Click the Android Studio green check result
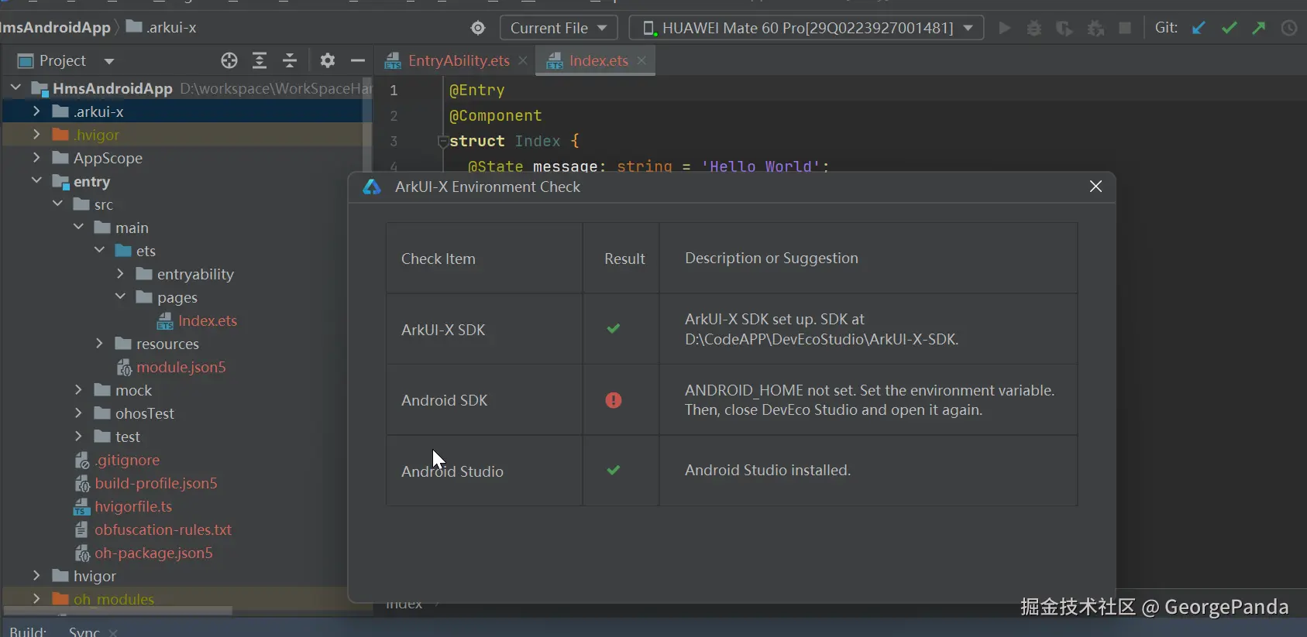Image resolution: width=1307 pixels, height=637 pixels. 614,470
